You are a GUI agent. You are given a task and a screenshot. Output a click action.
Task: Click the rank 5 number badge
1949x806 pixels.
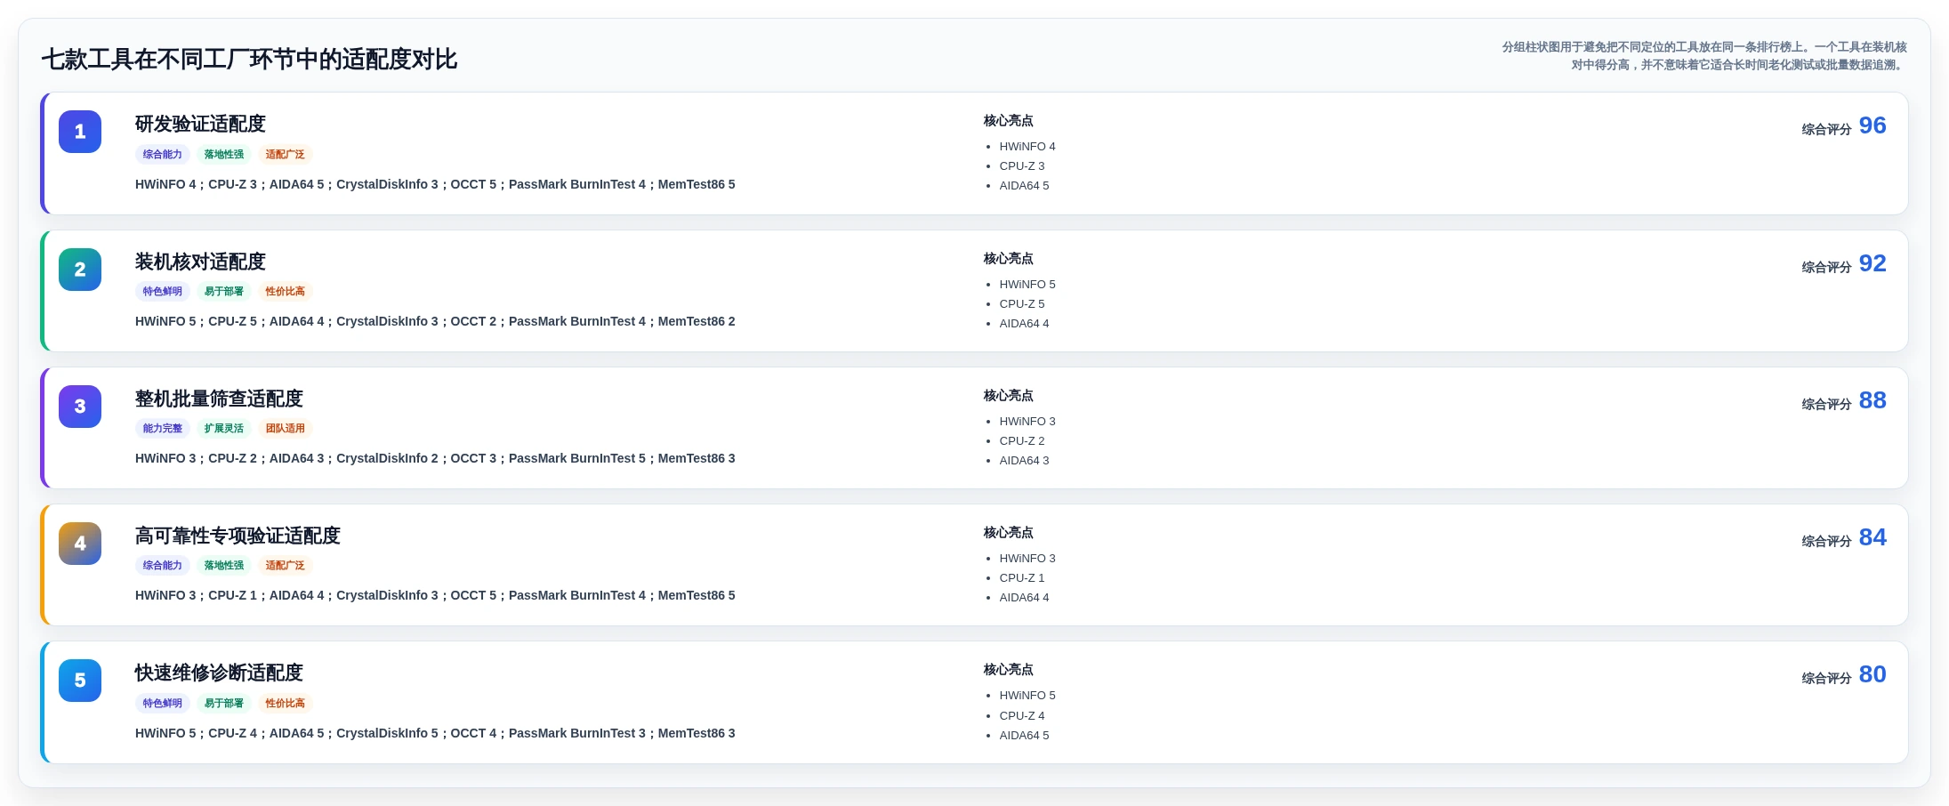[x=80, y=681]
